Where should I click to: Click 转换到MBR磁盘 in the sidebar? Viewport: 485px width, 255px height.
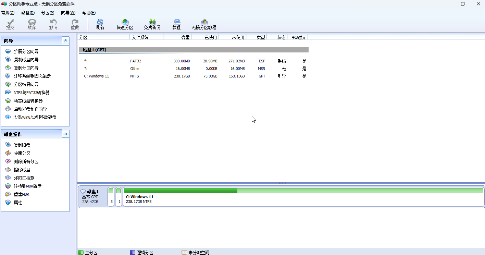[27, 186]
